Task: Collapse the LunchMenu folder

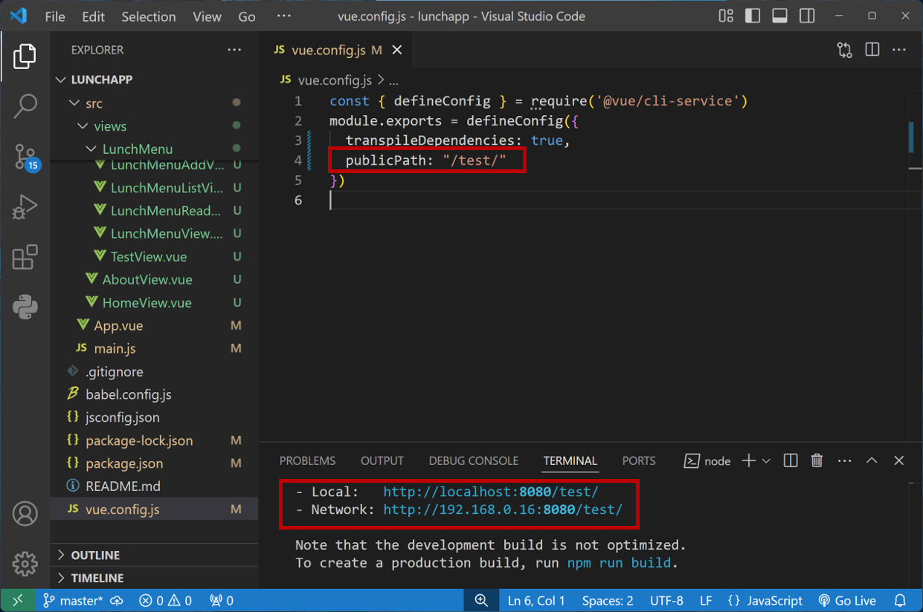Action: [155, 149]
